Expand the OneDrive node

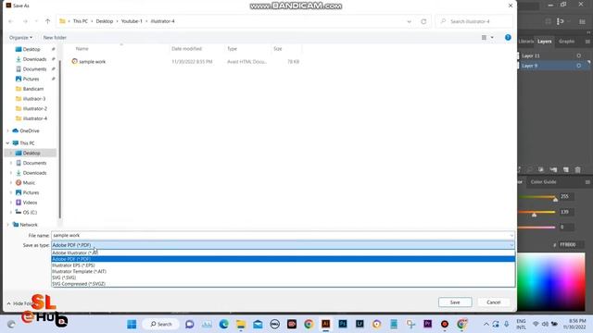click(x=8, y=130)
